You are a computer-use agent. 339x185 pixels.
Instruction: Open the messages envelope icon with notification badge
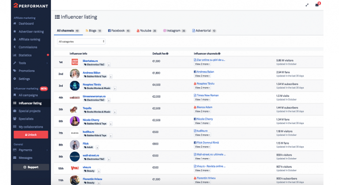coord(317,4)
